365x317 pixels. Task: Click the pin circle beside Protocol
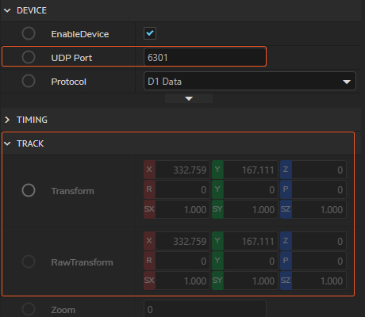pos(29,81)
